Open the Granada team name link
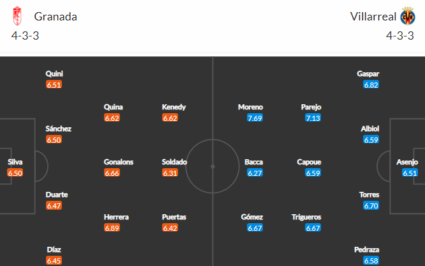Image resolution: width=425 pixels, height=266 pixels. (56, 17)
